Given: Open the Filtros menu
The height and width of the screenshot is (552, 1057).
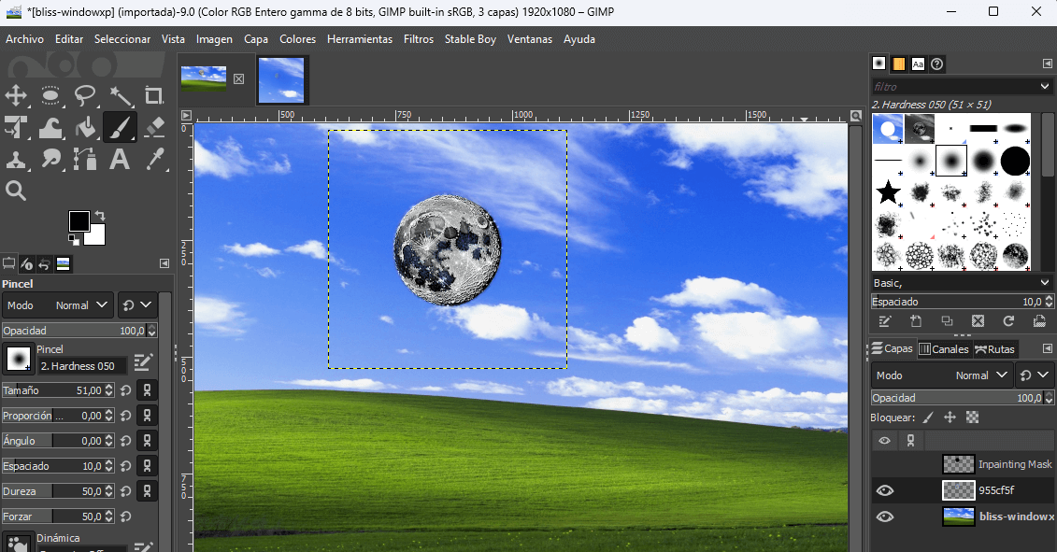Looking at the screenshot, I should [419, 39].
